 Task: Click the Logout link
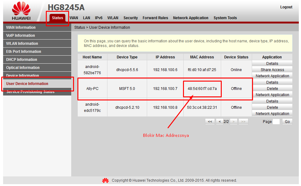coord(286,7)
